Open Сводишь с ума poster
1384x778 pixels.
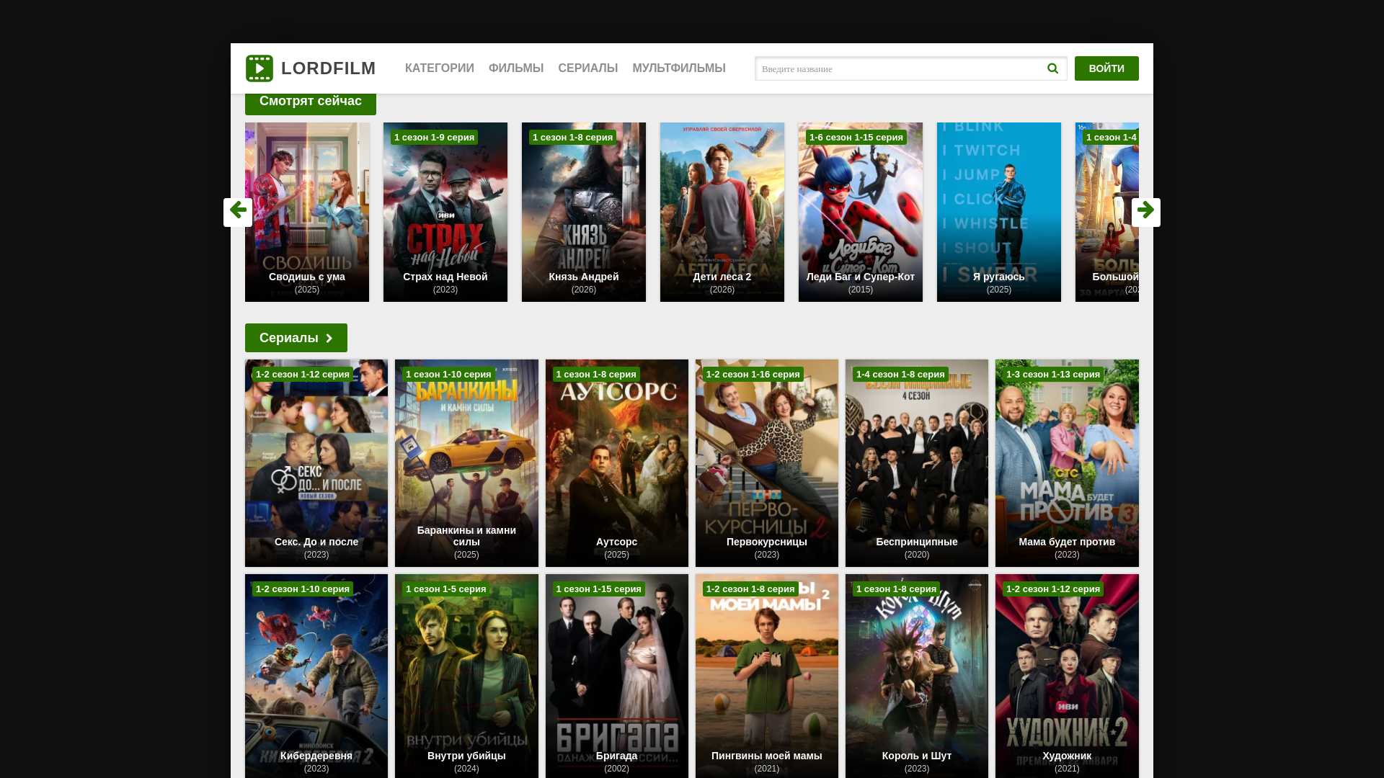tap(307, 212)
